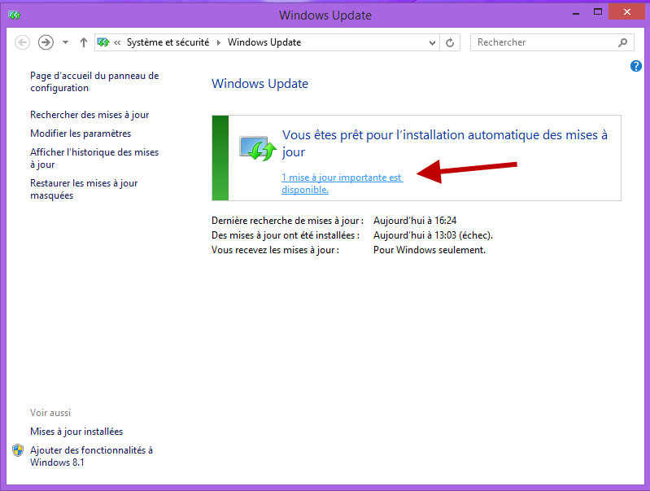This screenshot has height=491, width=650.
Task: Click label Vous recevez les mises à jour
Action: pos(275,250)
